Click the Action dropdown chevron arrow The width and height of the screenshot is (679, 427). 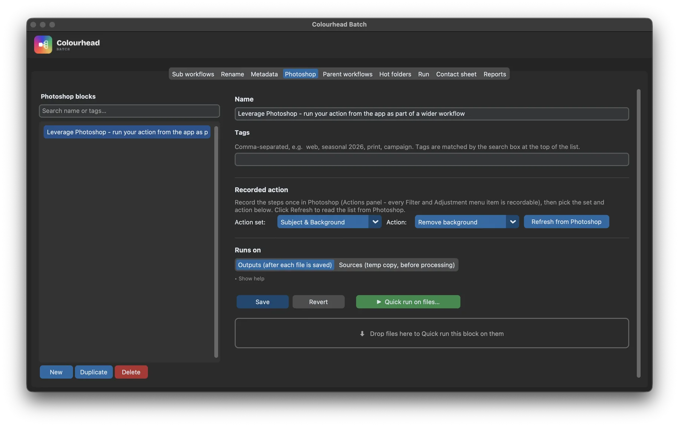(513, 222)
